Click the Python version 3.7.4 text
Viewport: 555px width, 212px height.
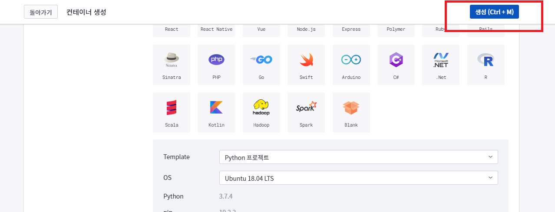pos(226,196)
